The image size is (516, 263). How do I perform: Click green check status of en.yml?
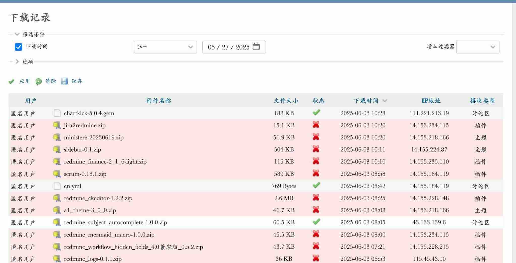[316, 185]
